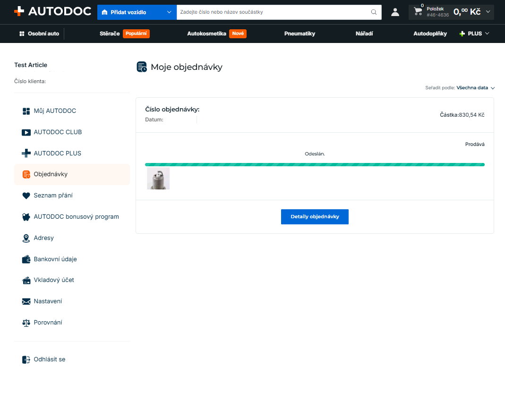The image size is (505, 393).
Task: Click the spark plug product thumbnail
Action: [x=158, y=178]
